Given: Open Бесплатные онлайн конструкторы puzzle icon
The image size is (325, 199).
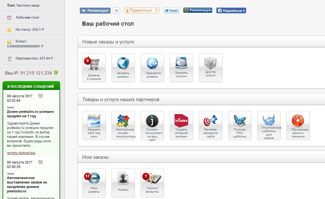Looking at the screenshot, I should tap(123, 125).
